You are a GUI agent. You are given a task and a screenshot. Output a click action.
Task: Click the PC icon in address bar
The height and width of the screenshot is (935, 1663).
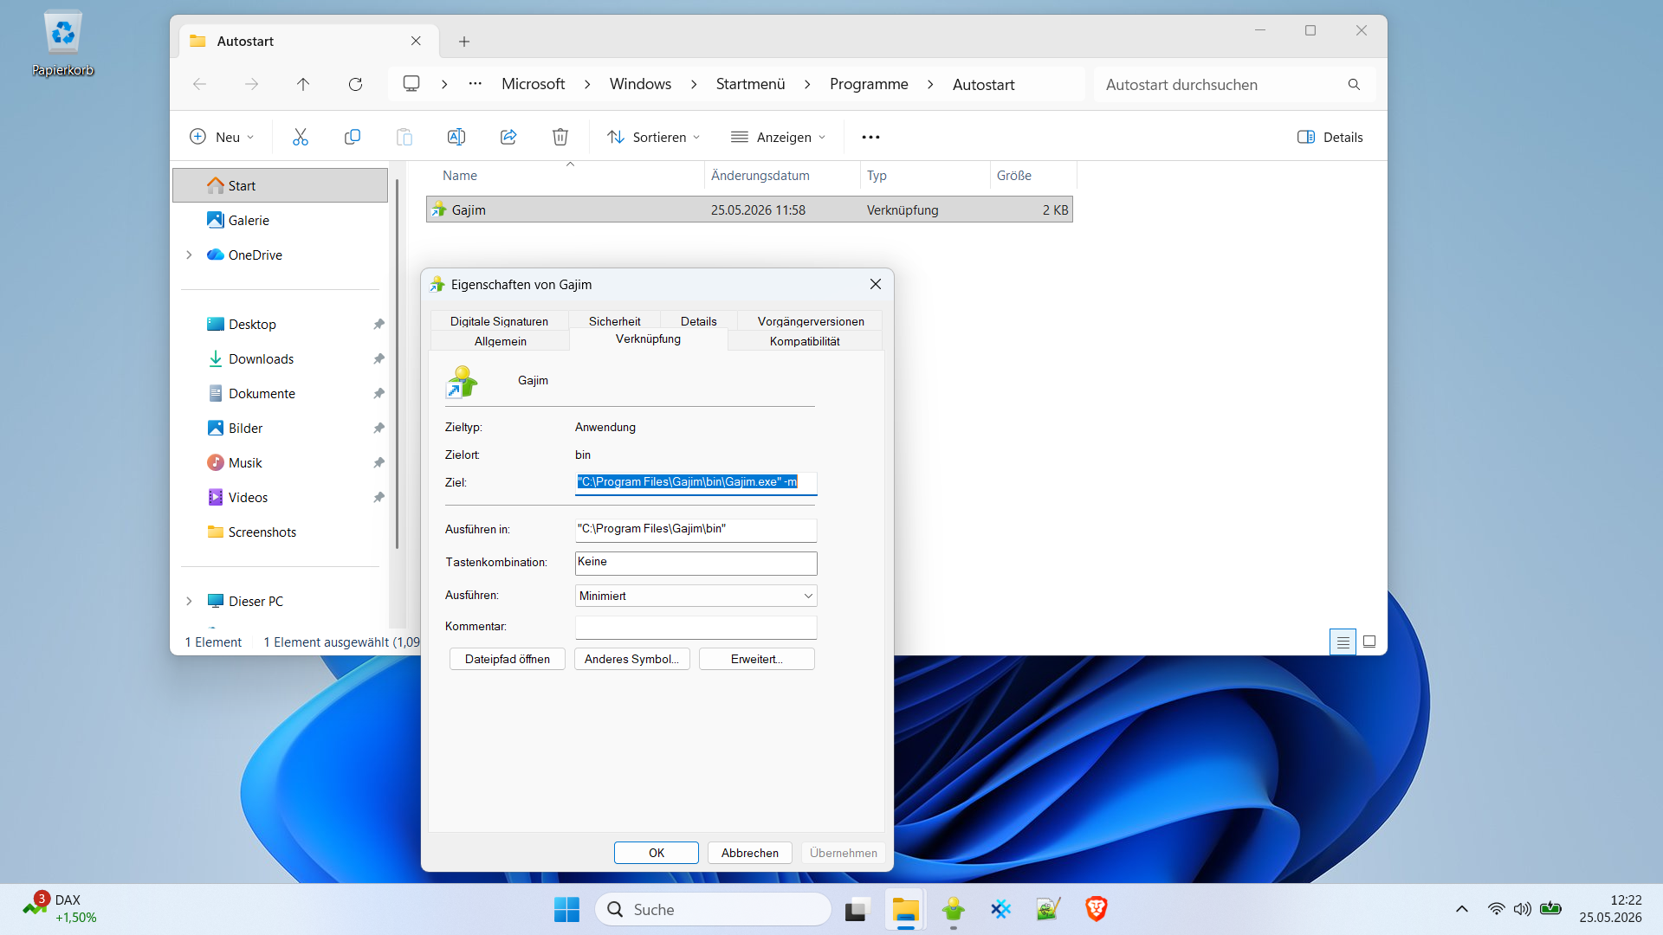pyautogui.click(x=411, y=83)
